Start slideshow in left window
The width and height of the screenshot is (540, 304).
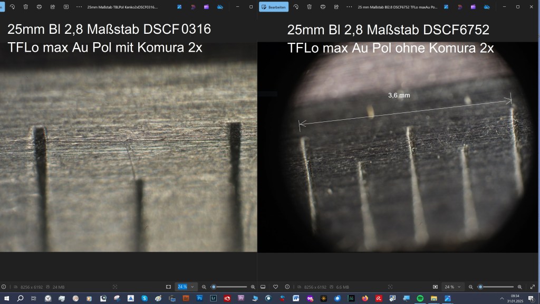click(66, 7)
